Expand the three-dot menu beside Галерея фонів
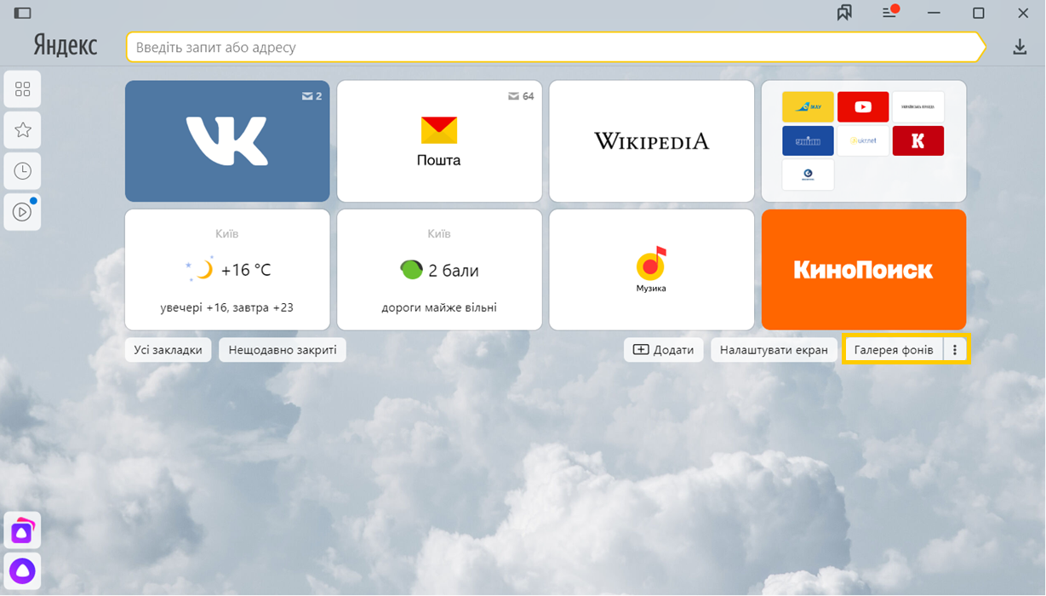The height and width of the screenshot is (596, 1046). pos(955,350)
